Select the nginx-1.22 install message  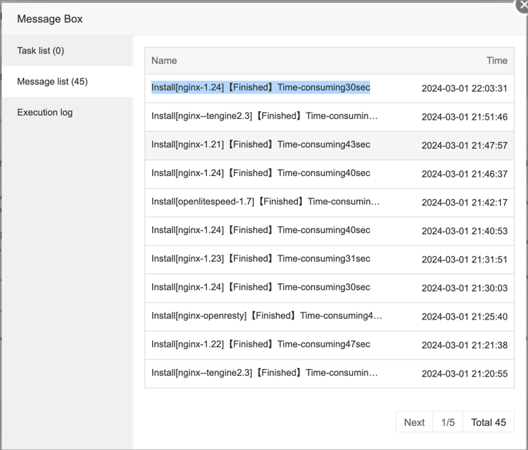click(x=261, y=345)
